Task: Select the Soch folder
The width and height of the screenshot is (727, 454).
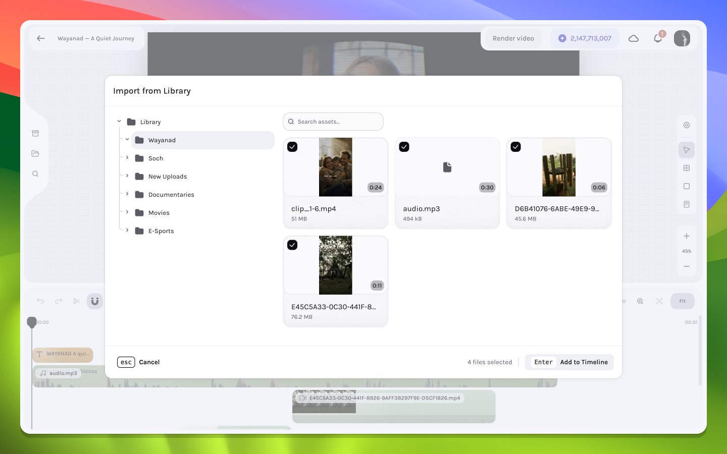Action: coord(202,158)
